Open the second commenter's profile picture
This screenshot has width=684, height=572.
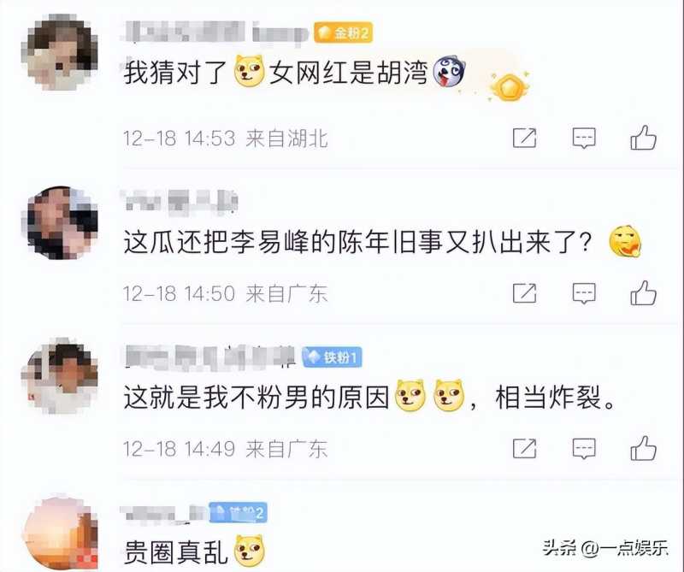(62, 222)
